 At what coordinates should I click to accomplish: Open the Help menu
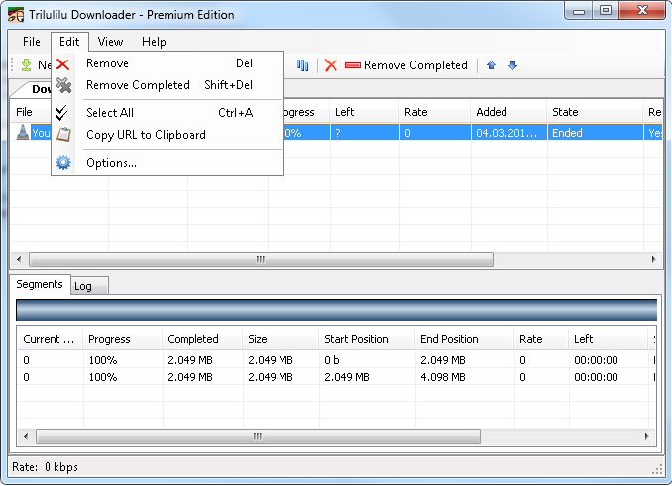pos(154,42)
